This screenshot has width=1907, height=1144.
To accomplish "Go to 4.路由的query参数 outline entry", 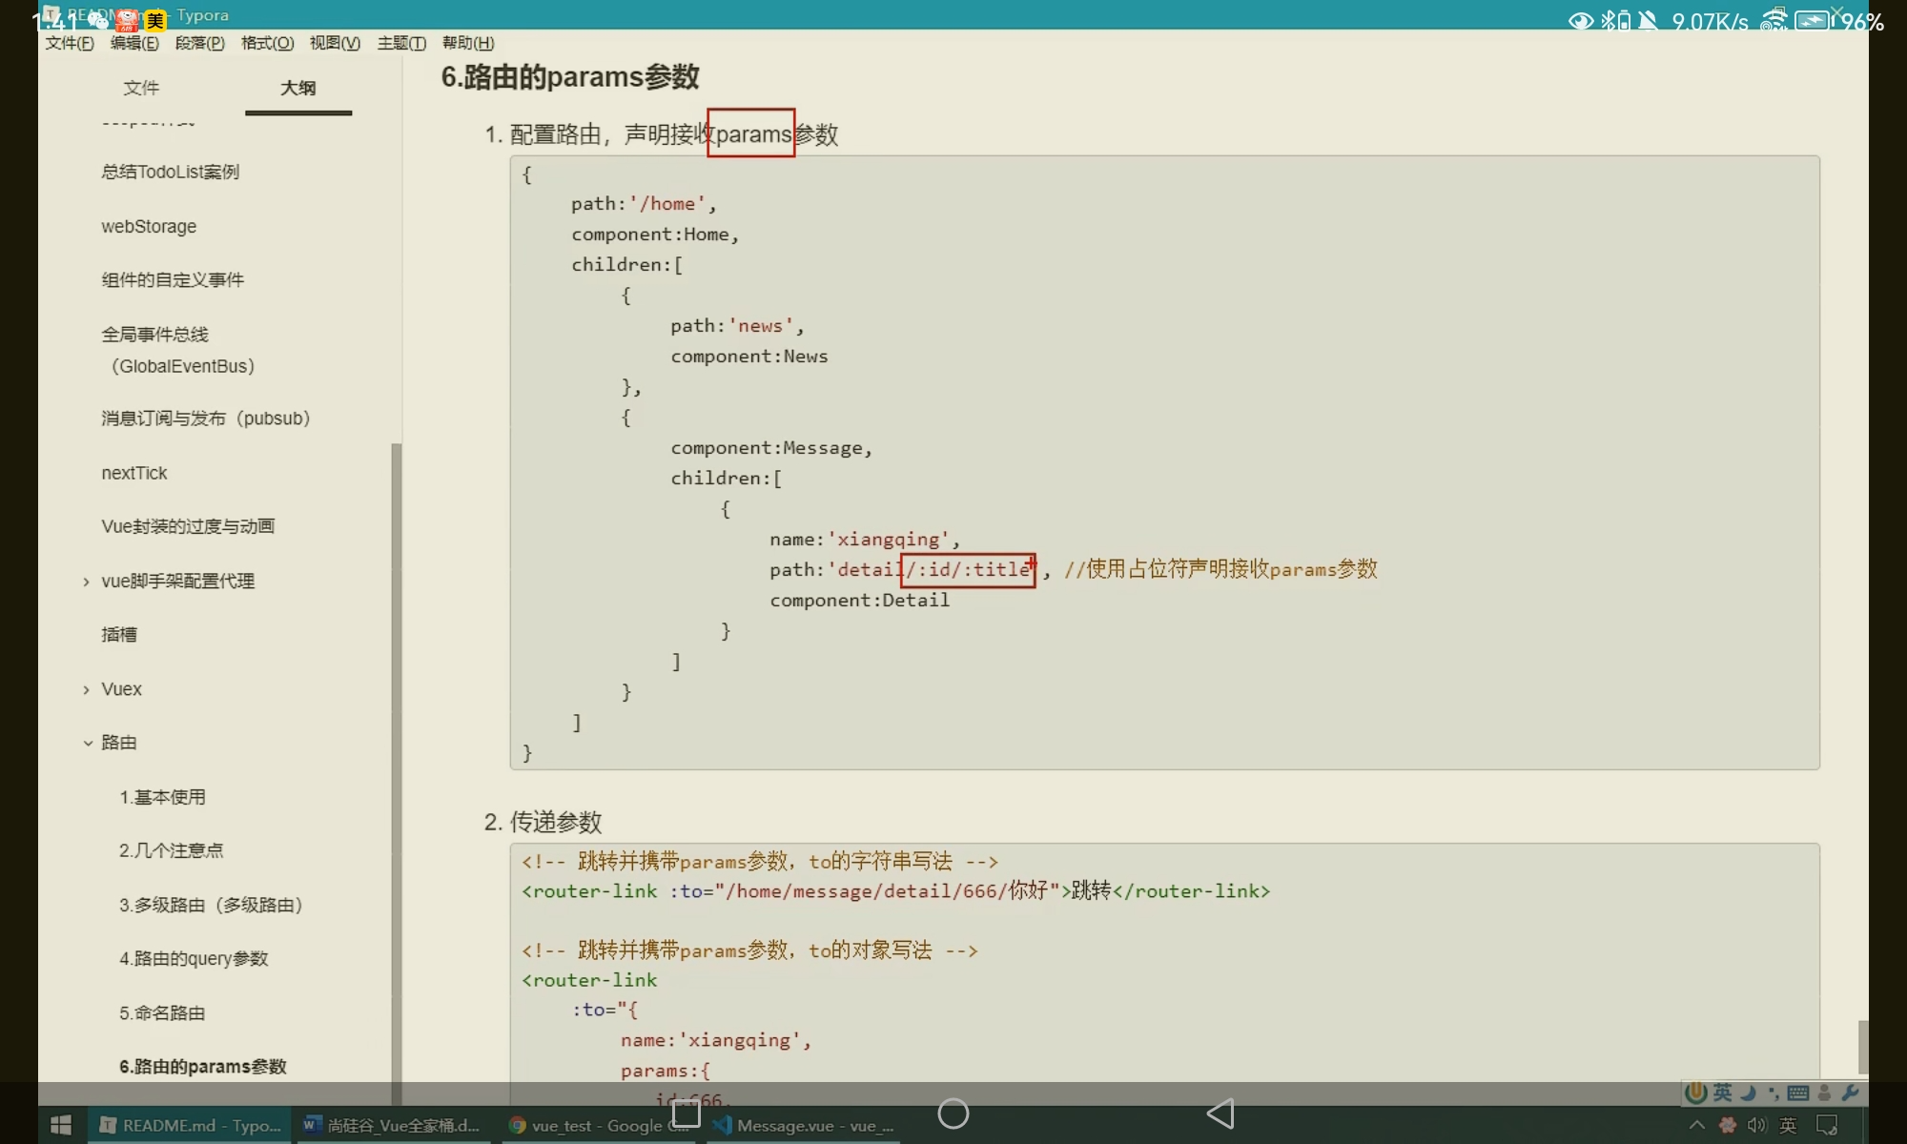I will (x=194, y=958).
